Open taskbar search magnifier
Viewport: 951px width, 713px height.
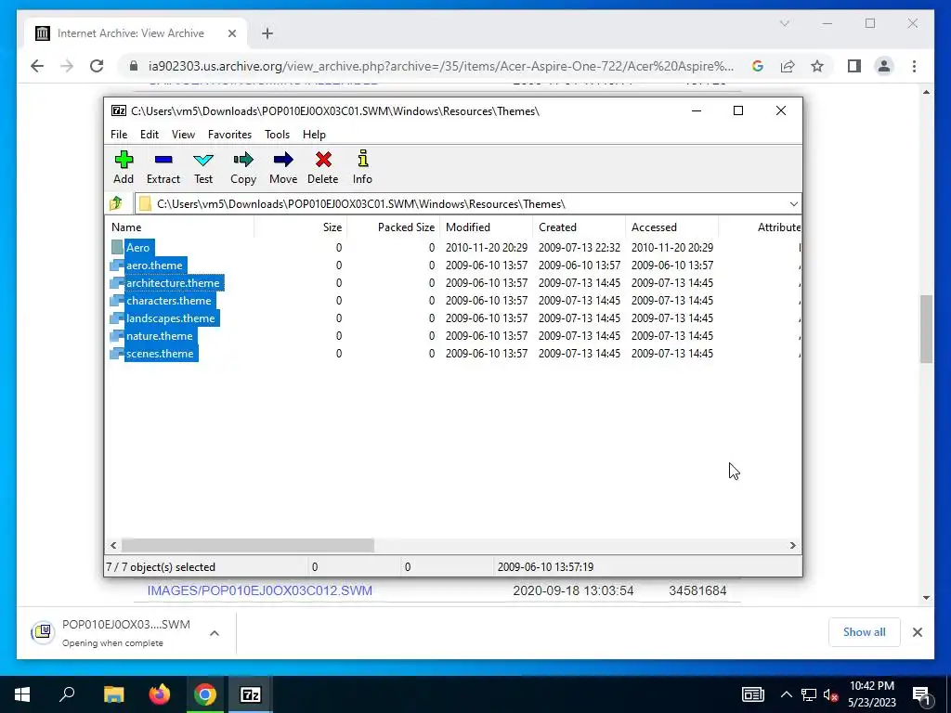point(67,694)
